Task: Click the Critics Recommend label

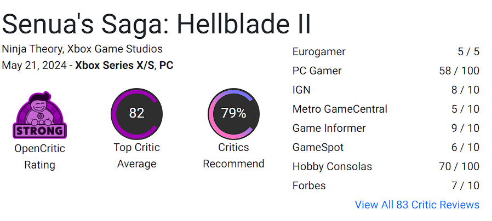Action: [x=233, y=155]
